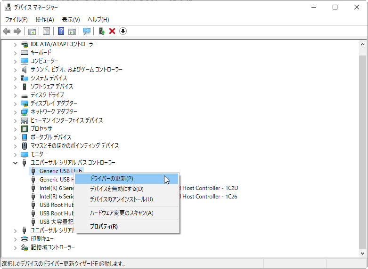This screenshot has height=269, width=368.
Task: Click the update driver green arrow icon
Action: [101, 31]
